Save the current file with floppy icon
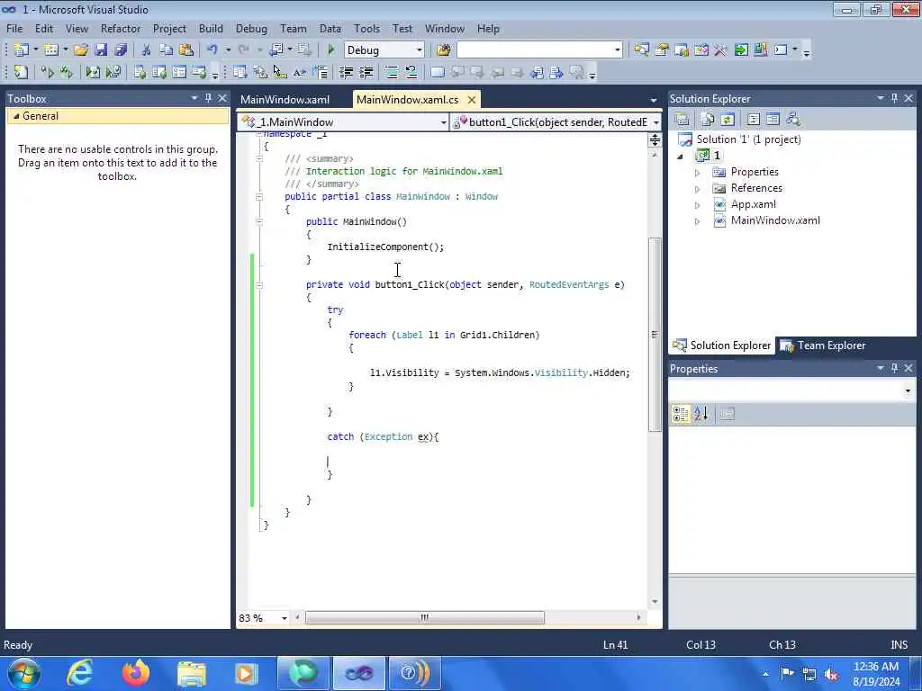 coord(101,50)
